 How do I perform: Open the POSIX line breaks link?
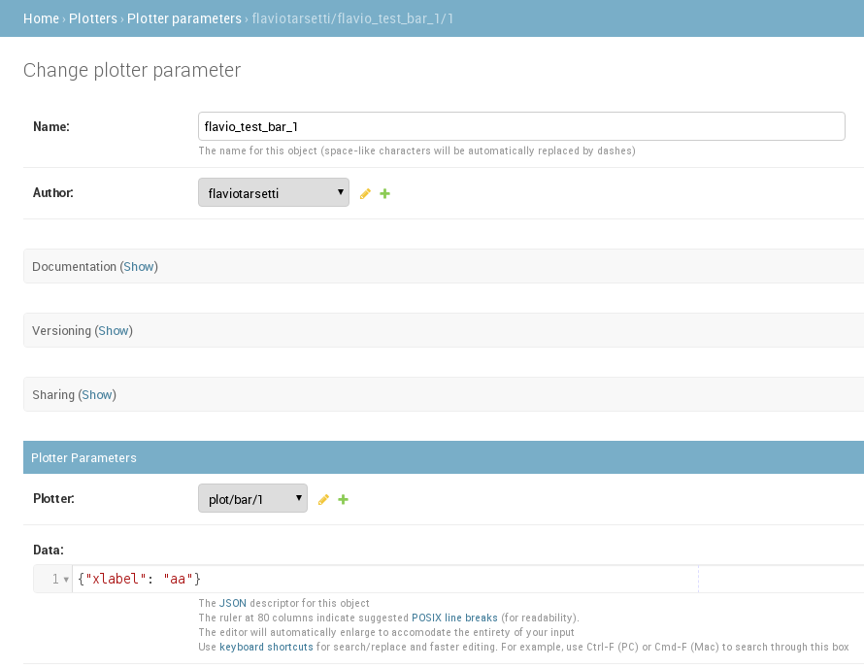tap(454, 618)
